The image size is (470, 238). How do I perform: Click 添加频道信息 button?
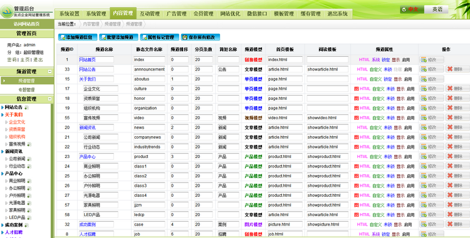tap(78, 37)
